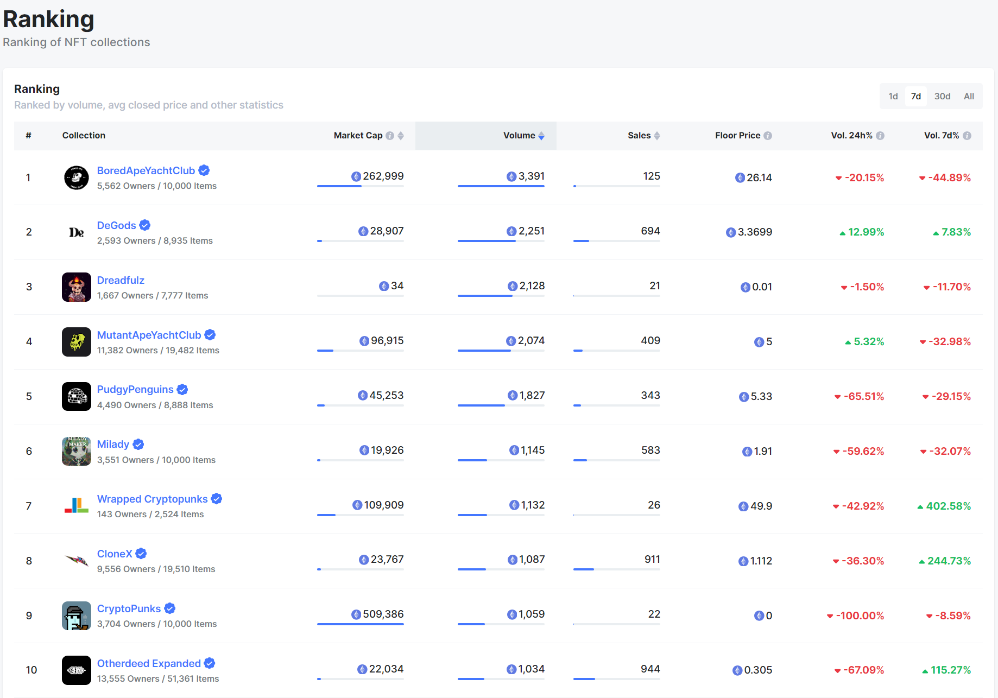Click the Floor Price info icon
This screenshot has height=698, width=998.
(x=768, y=136)
